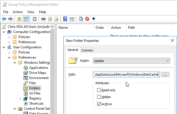
Task: Go up one level with folder icon
Action: pyautogui.click(x=19, y=19)
